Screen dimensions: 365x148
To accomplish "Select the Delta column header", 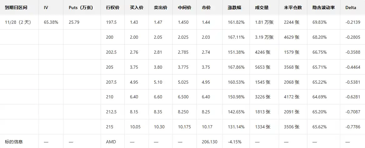I will 351,7.
